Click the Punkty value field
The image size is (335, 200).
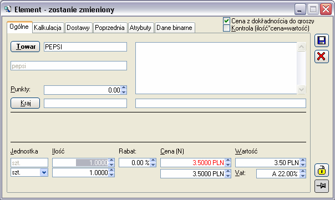coord(82,90)
